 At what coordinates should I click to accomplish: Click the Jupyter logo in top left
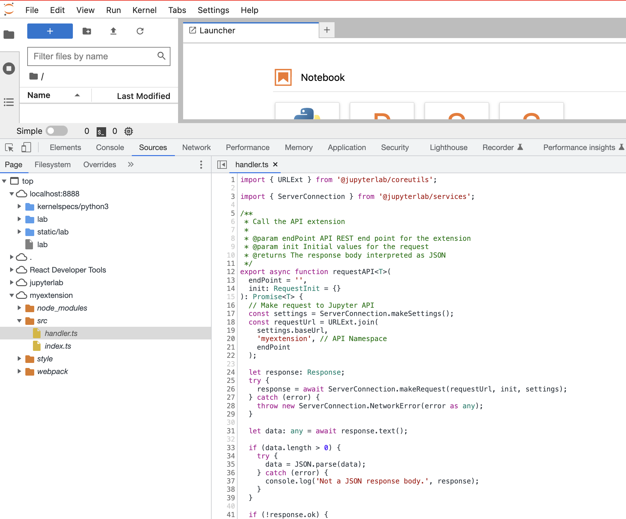click(9, 10)
